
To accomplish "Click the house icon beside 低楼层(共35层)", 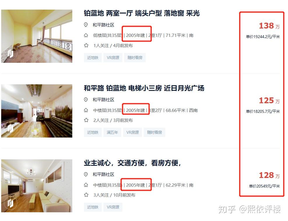I will 86,35.
